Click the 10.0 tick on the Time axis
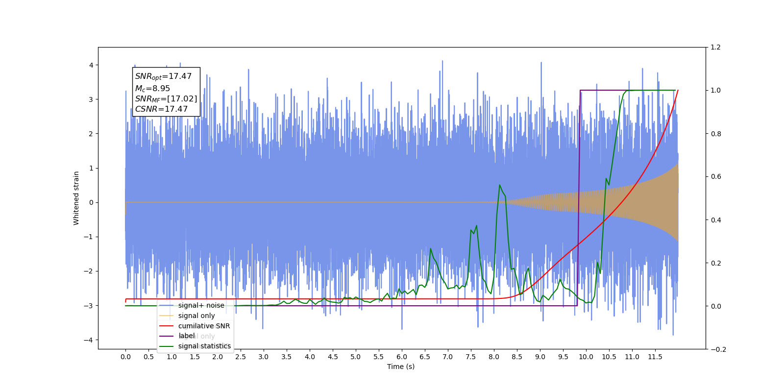The image size is (784, 392). coord(586,357)
